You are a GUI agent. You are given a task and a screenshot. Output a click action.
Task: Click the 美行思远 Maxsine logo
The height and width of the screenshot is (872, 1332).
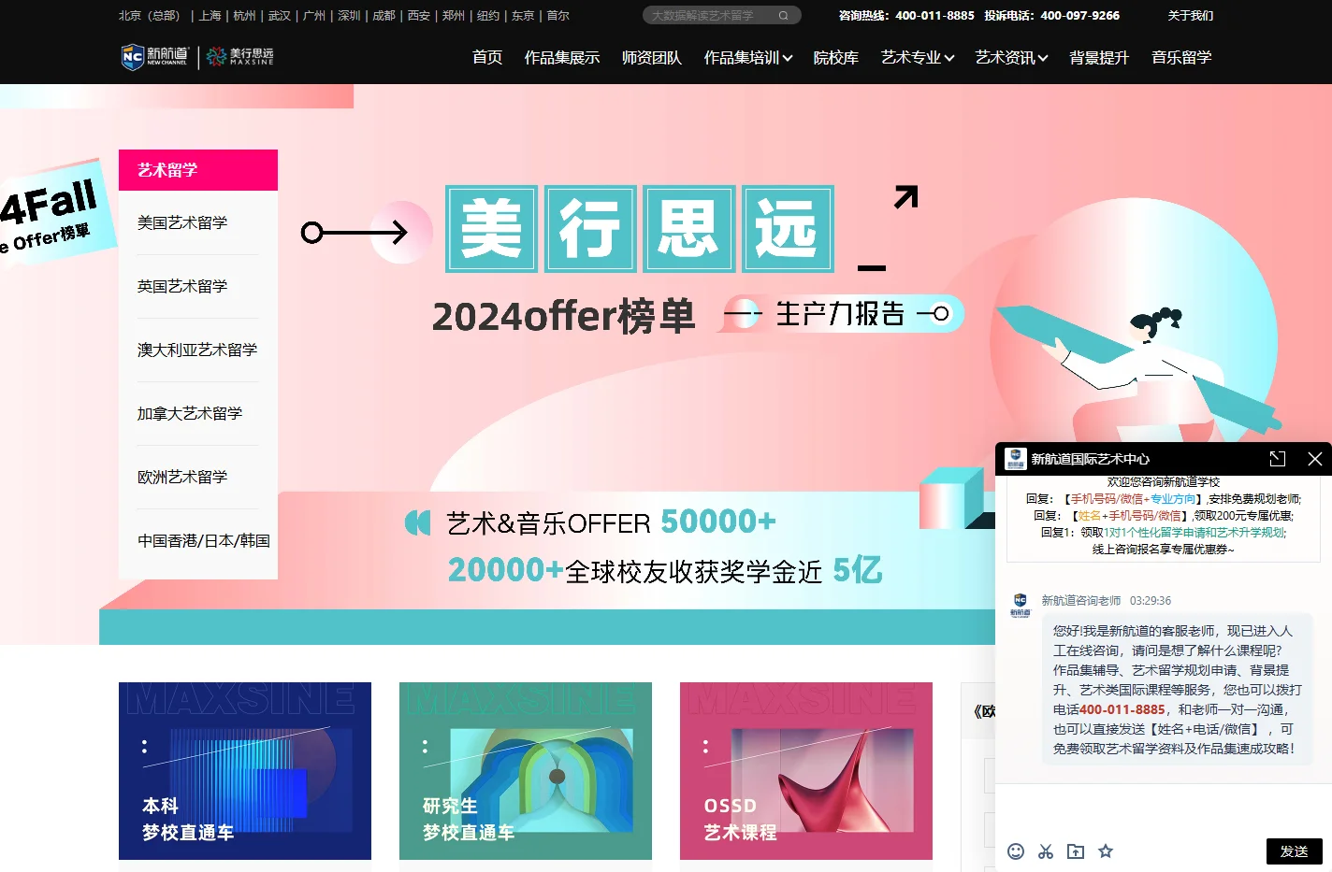point(240,57)
